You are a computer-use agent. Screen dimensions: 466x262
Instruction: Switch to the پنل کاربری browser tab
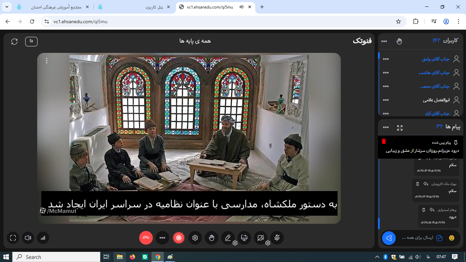155,7
